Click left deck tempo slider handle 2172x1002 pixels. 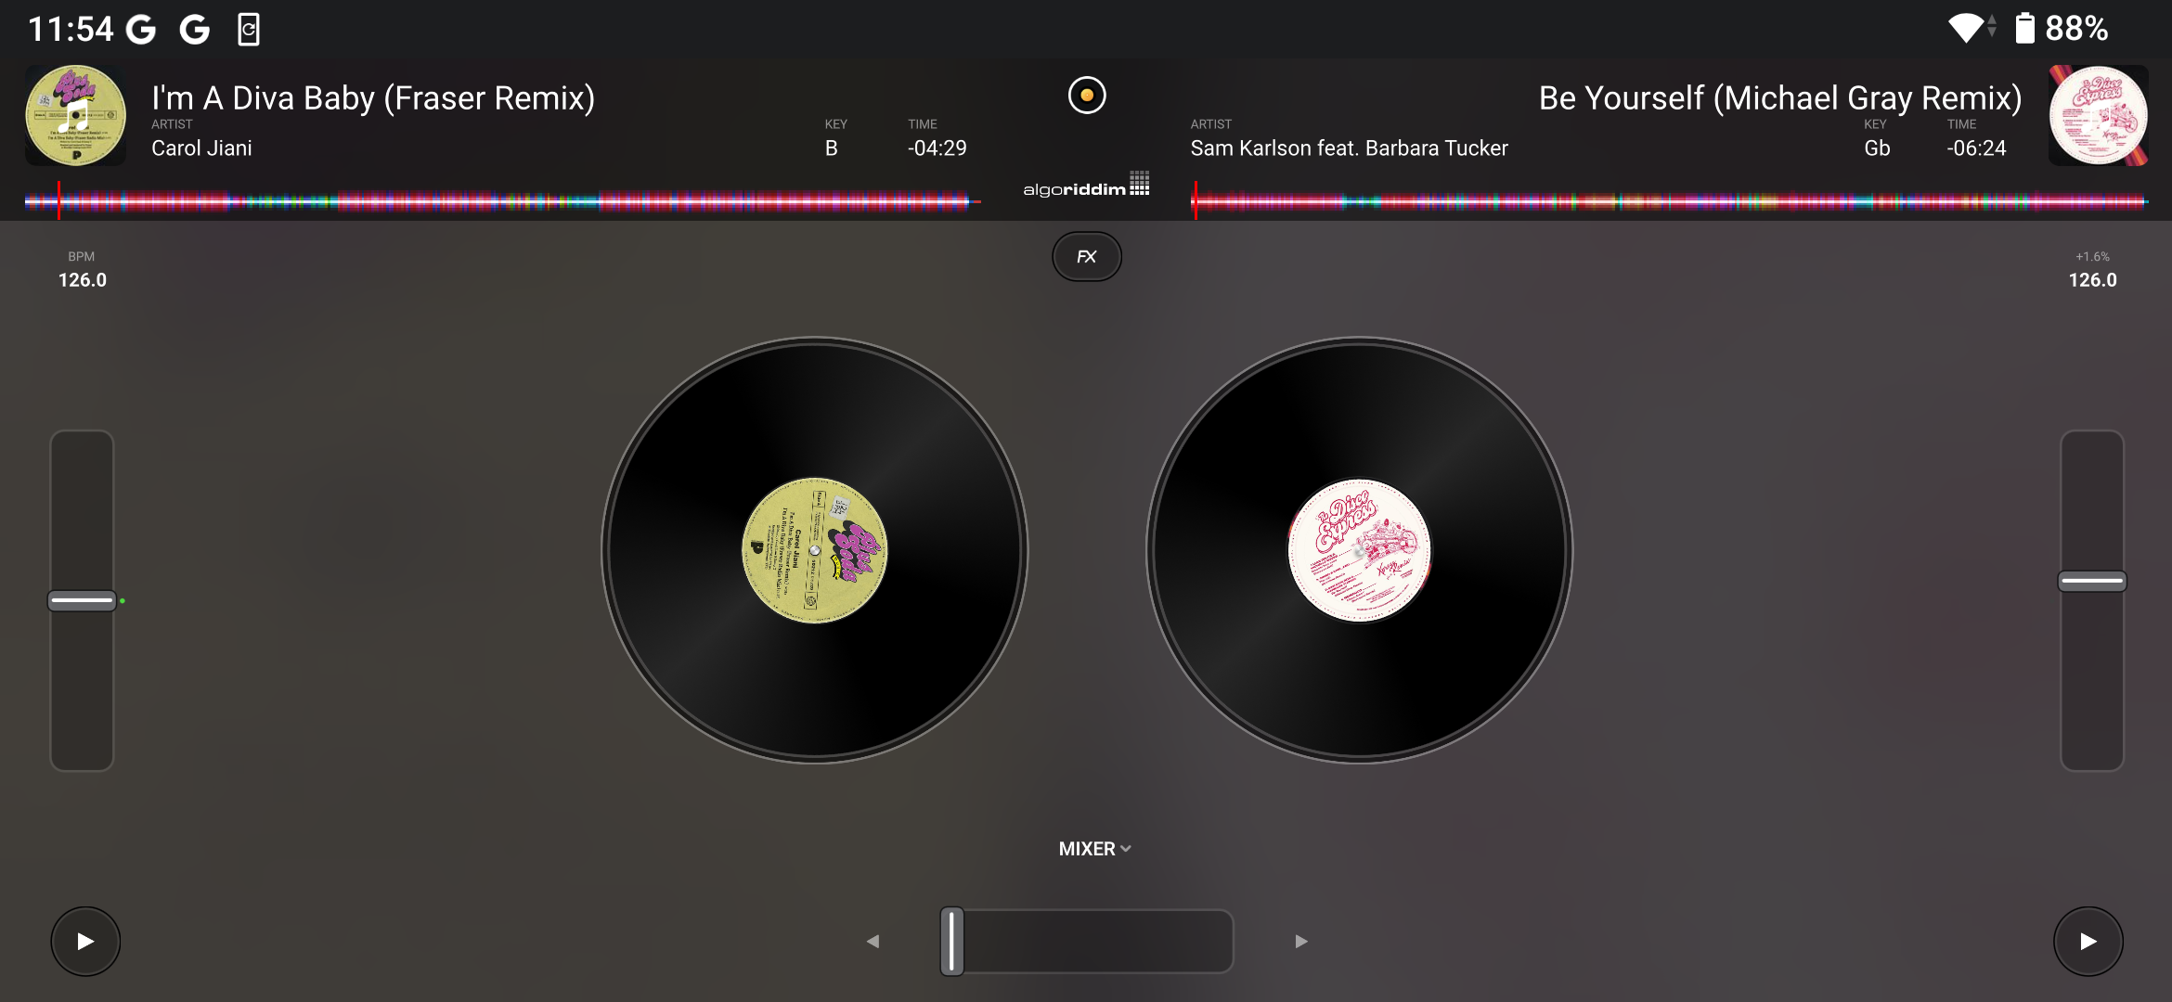coord(82,601)
